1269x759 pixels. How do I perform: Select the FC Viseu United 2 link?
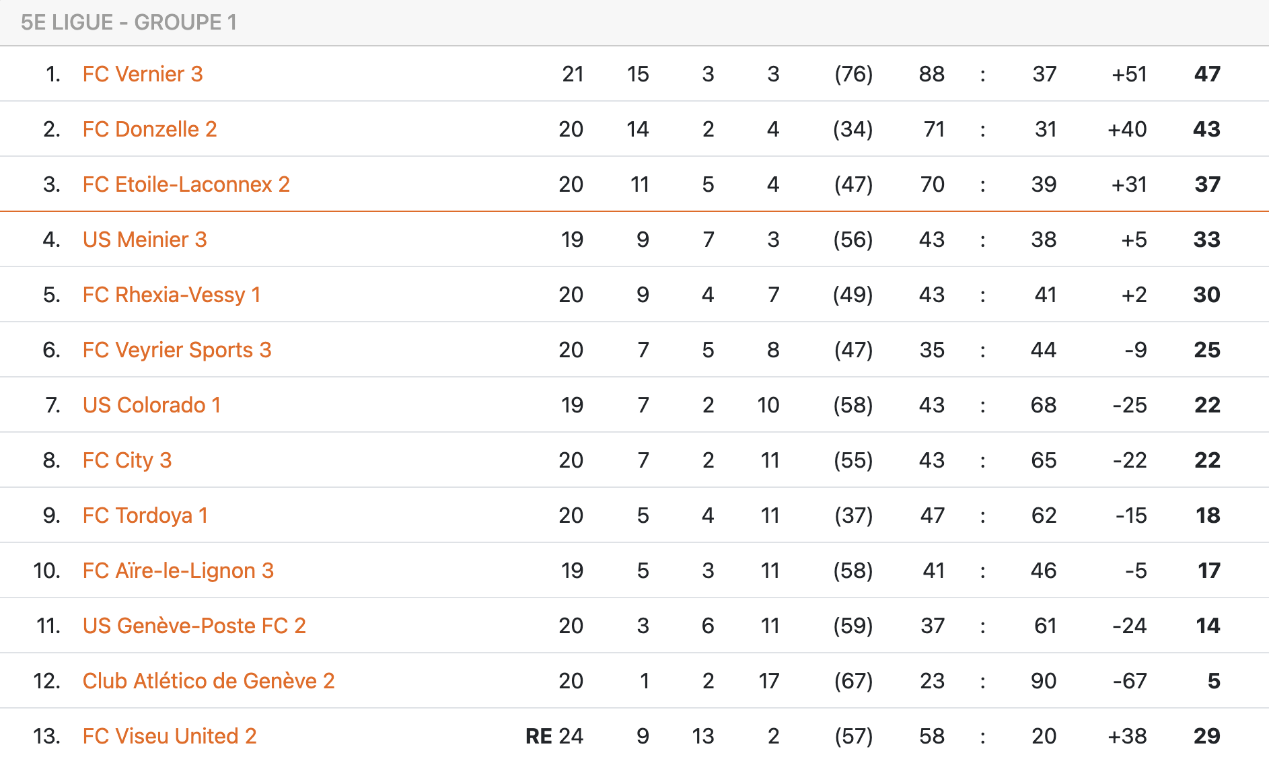click(x=170, y=736)
